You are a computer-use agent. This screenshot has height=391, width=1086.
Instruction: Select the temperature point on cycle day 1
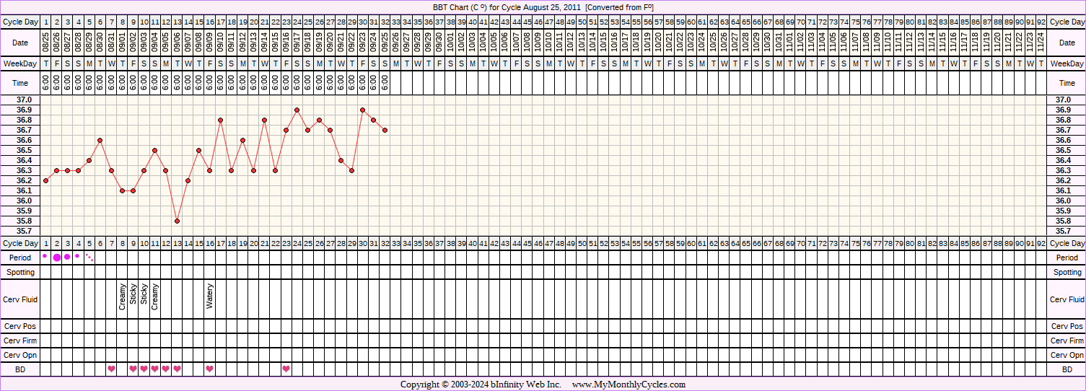45,180
